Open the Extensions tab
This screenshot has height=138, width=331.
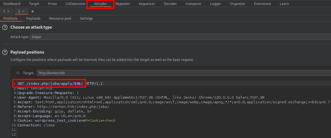click(x=262, y=4)
